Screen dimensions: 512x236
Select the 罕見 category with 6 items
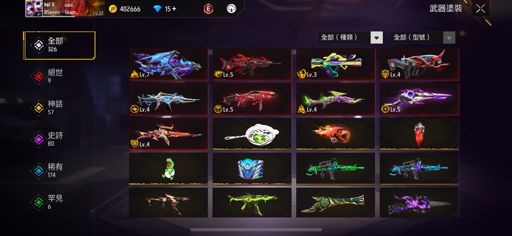click(x=59, y=202)
